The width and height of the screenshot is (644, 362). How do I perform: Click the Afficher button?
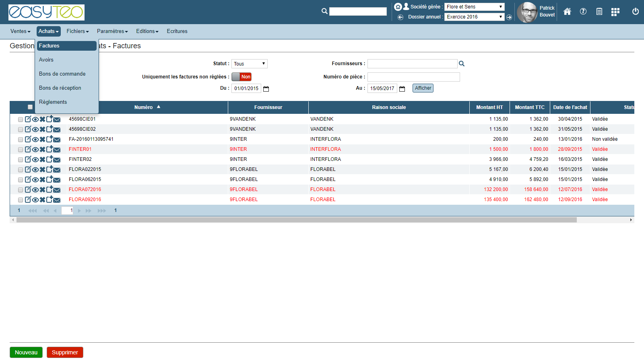click(423, 88)
